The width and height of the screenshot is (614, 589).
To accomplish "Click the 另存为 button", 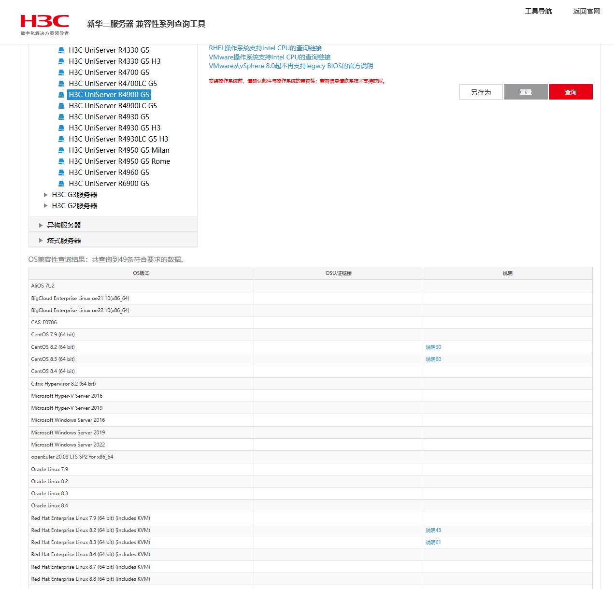I will [481, 92].
